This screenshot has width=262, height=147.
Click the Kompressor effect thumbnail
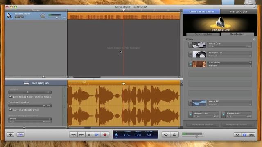click(x=199, y=54)
